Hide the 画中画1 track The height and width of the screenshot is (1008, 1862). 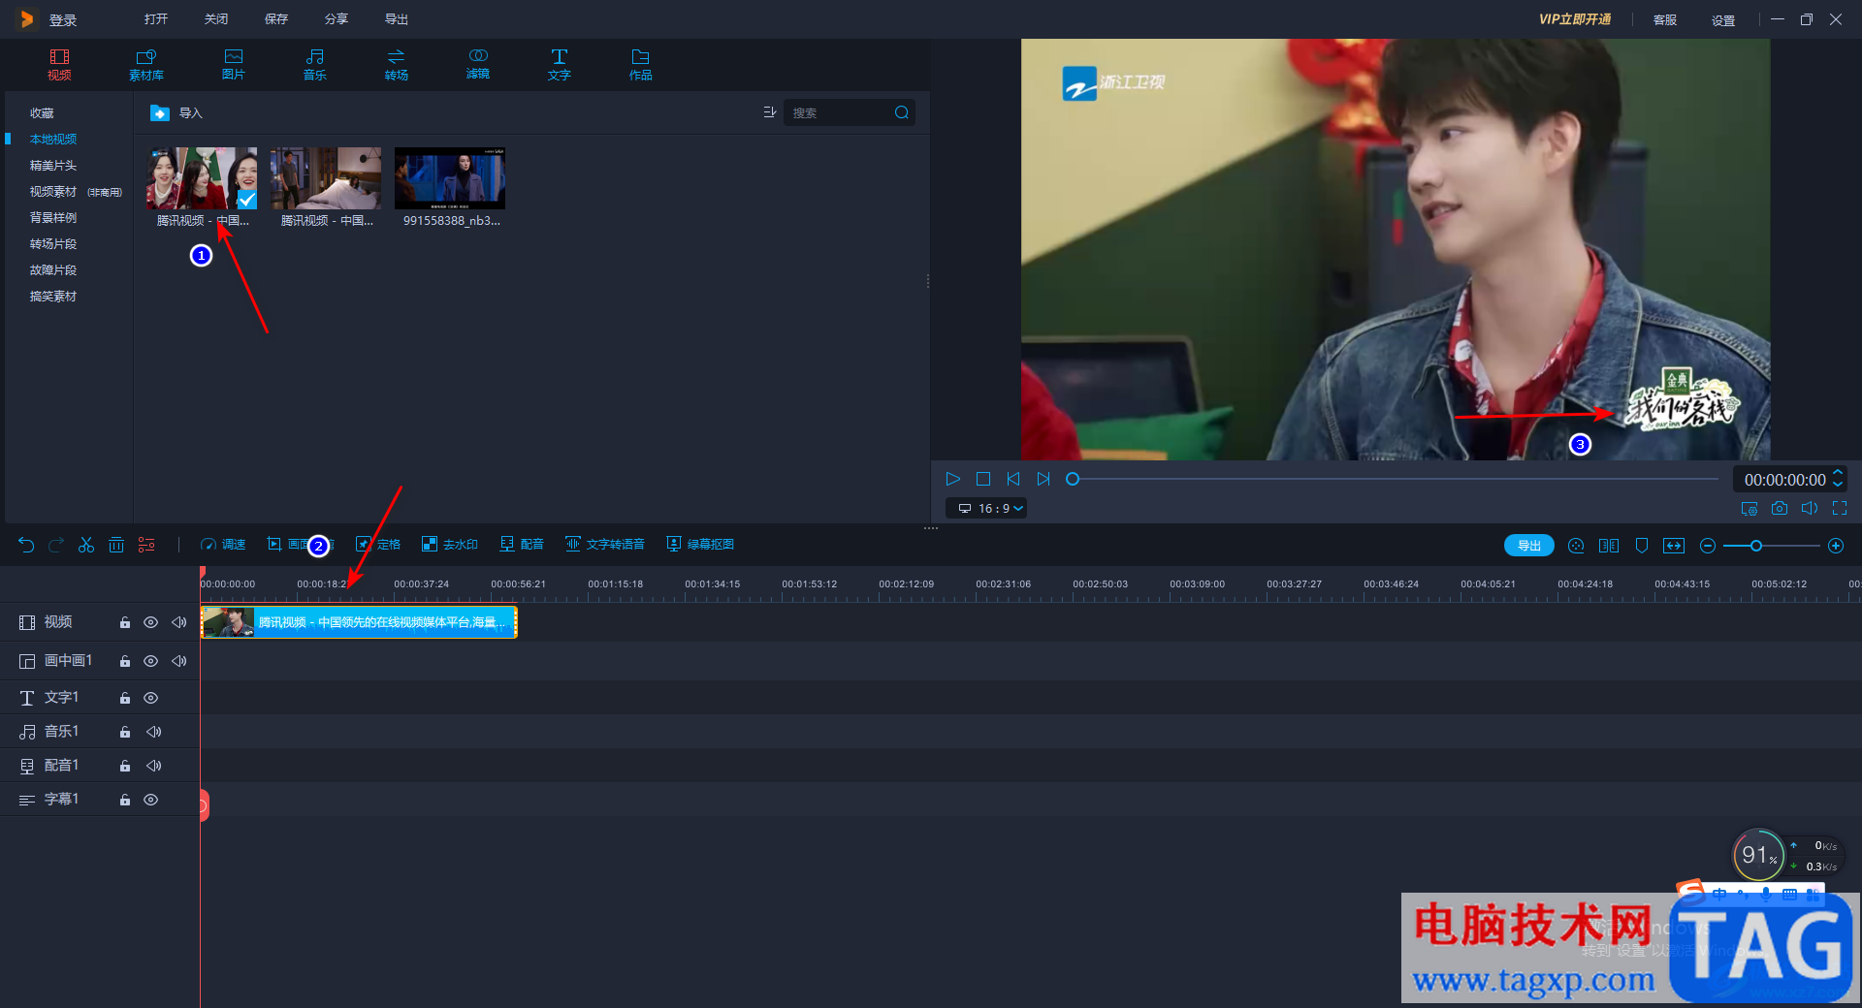tap(150, 661)
